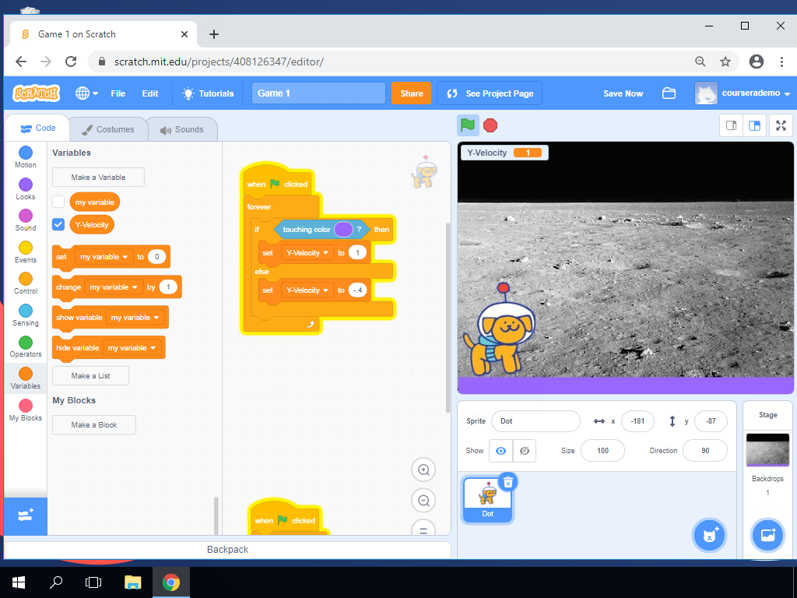Open the Looks block category

[26, 188]
